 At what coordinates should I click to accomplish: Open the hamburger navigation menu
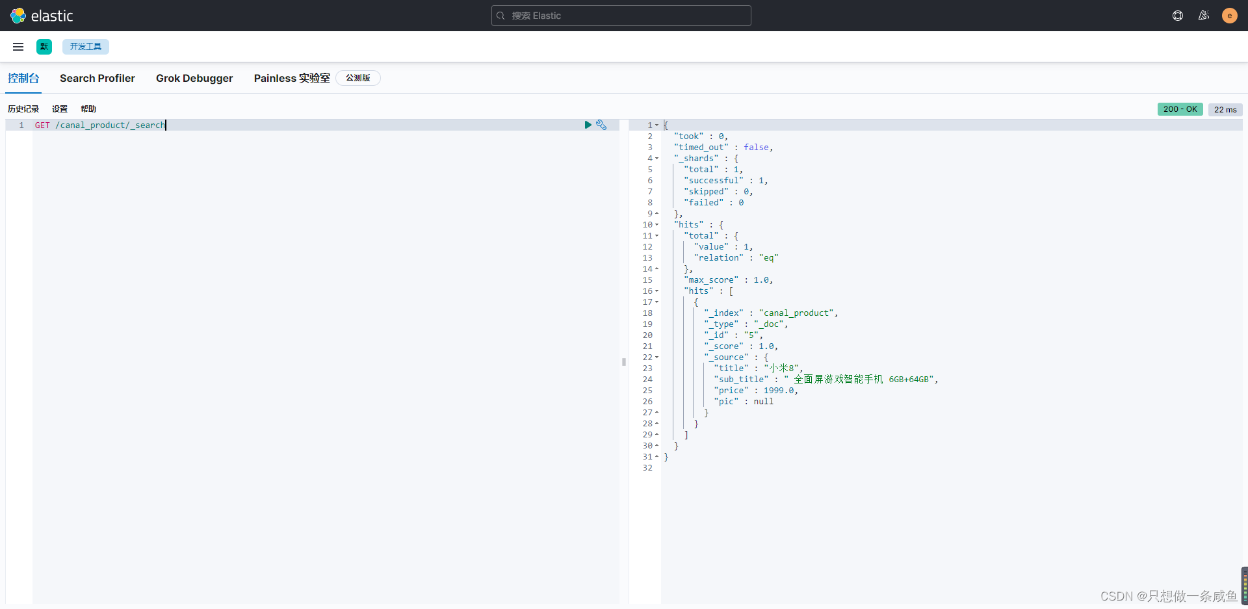click(18, 47)
